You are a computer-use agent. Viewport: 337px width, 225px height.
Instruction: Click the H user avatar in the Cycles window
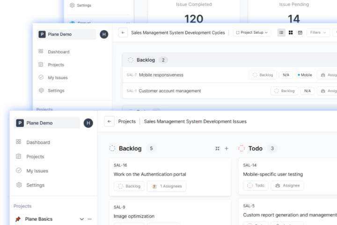[104, 34]
